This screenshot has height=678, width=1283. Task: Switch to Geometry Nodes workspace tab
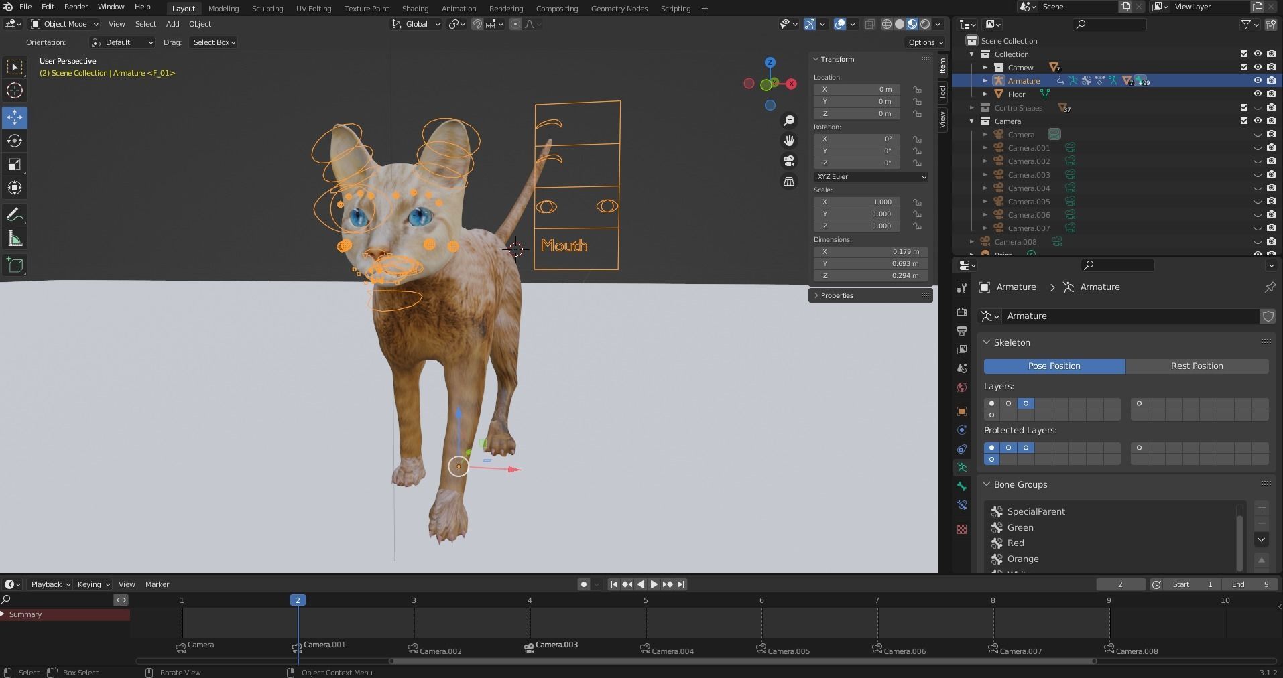click(619, 9)
